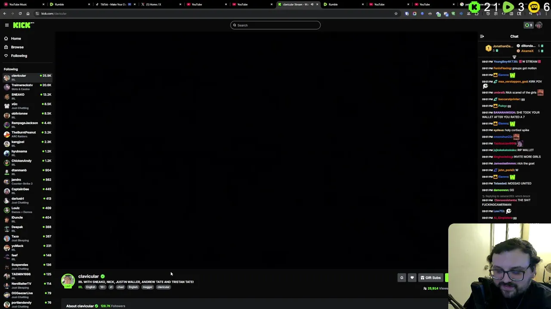Viewport: 551px width, 309px height.
Task: Open the Trainwreckstv channel
Action: pos(28,87)
